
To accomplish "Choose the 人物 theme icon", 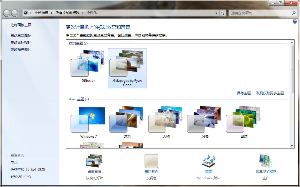I will (166, 120).
